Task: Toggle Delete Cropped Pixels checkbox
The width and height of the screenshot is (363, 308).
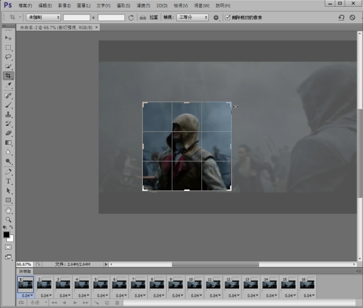Action: 228,17
